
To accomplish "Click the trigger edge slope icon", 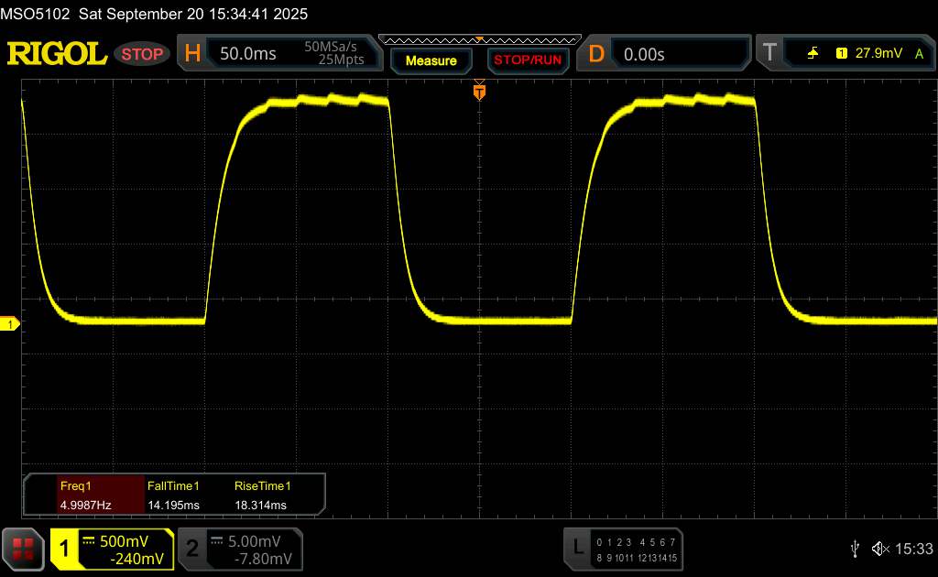I will (x=813, y=54).
